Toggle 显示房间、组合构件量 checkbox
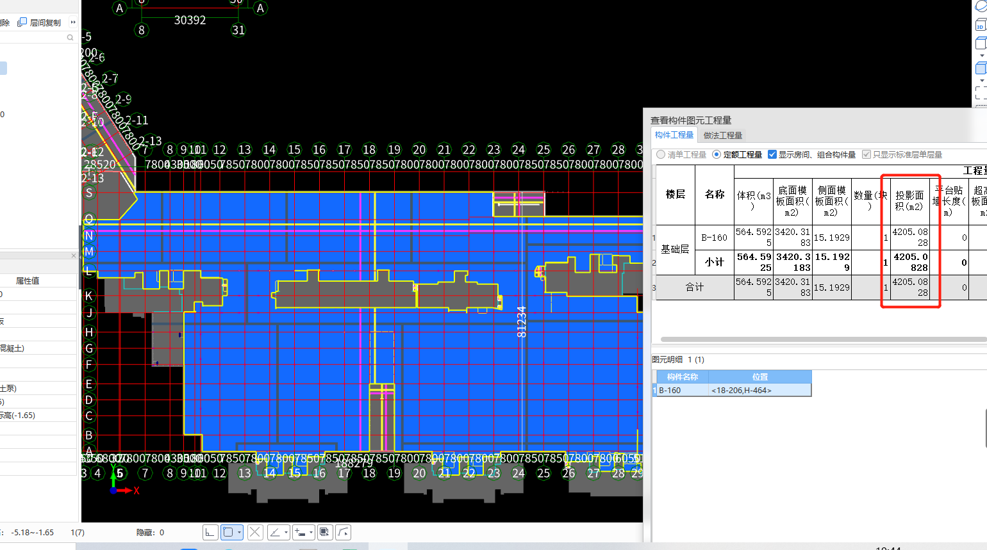Image resolution: width=987 pixels, height=550 pixels. coord(772,154)
